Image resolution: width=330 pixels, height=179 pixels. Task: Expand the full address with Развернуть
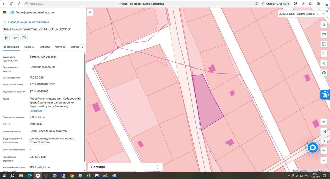pos(38,111)
